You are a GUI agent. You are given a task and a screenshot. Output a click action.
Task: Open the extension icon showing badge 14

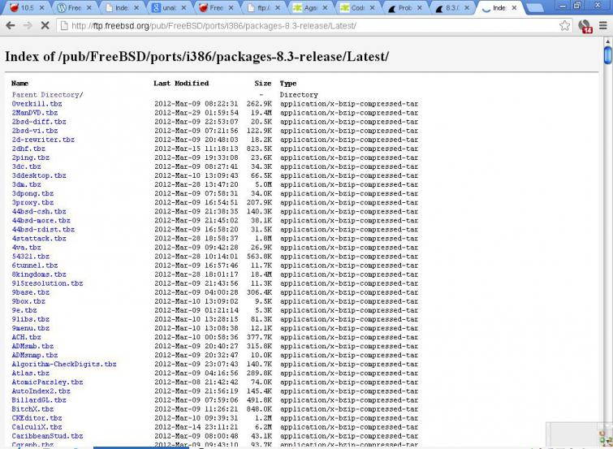(x=585, y=26)
